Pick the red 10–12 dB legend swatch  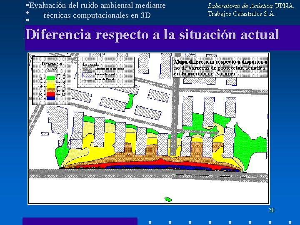tap(51, 94)
